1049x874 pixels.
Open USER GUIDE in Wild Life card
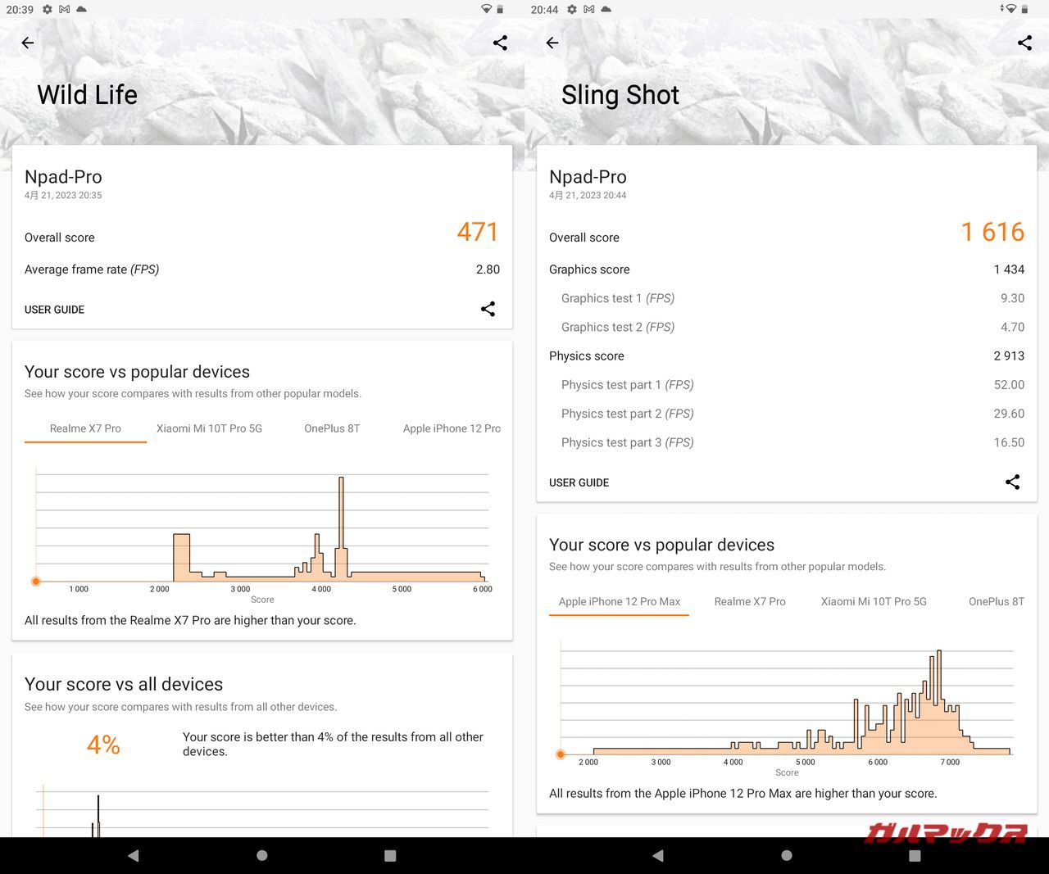pos(55,310)
